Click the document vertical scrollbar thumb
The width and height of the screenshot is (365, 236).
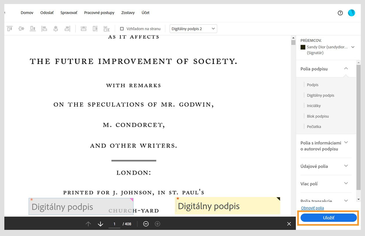click(293, 43)
